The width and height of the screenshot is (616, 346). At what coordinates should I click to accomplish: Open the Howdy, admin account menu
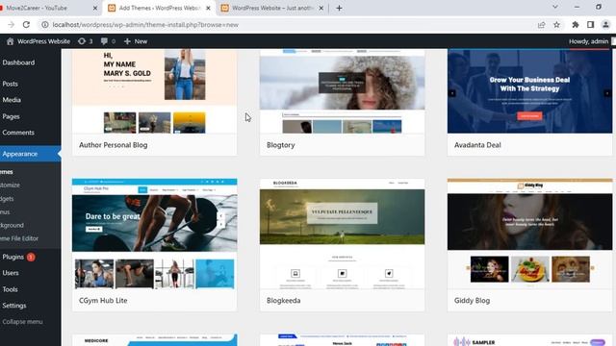pyautogui.click(x=588, y=41)
